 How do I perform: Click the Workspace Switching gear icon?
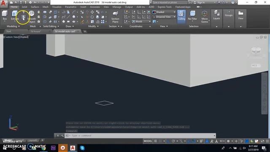pos(228,141)
